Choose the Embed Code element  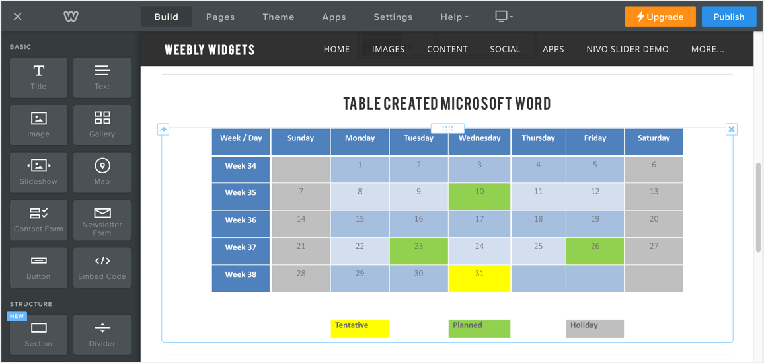102,268
